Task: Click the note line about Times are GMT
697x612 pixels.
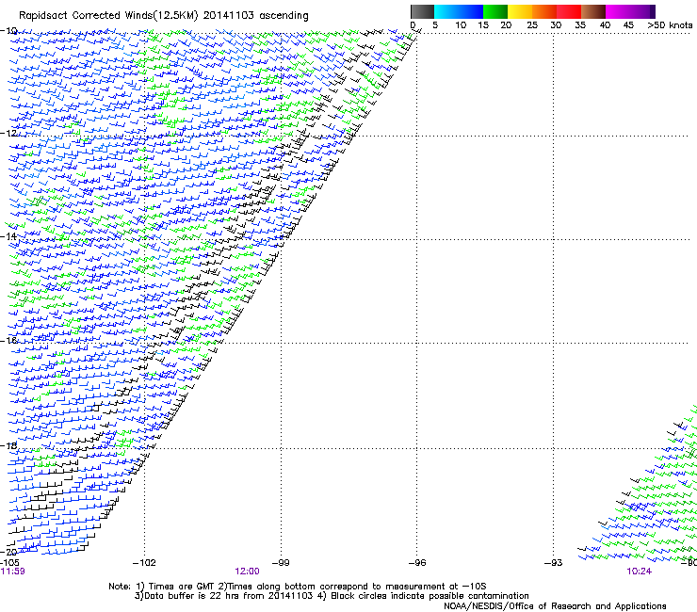Action: (x=297, y=587)
